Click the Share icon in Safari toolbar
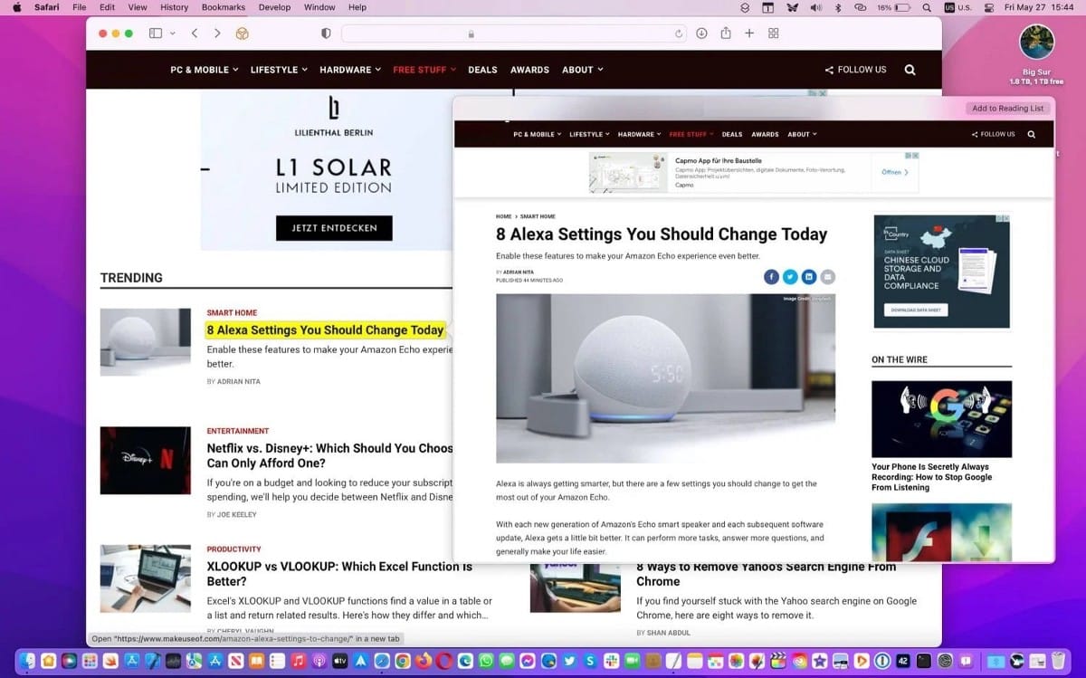This screenshot has width=1086, height=678. (x=726, y=33)
